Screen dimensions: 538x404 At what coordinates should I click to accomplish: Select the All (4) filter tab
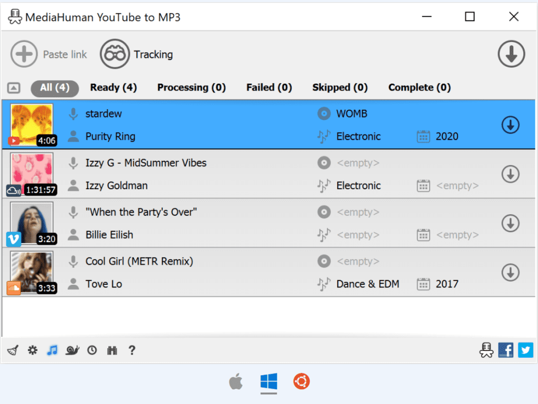(x=55, y=88)
